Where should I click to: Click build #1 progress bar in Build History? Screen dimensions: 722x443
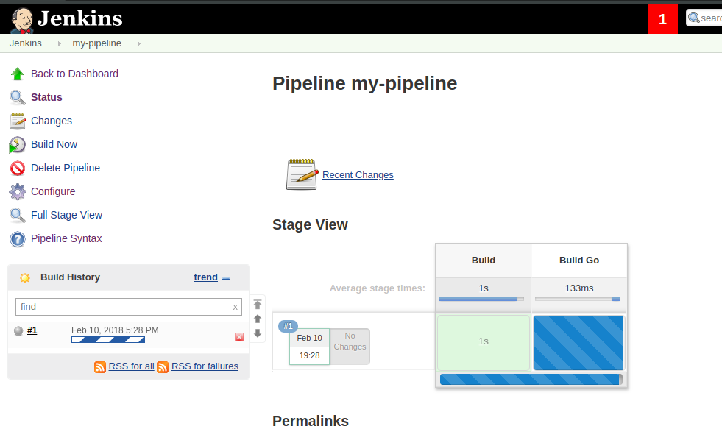pyautogui.click(x=108, y=340)
